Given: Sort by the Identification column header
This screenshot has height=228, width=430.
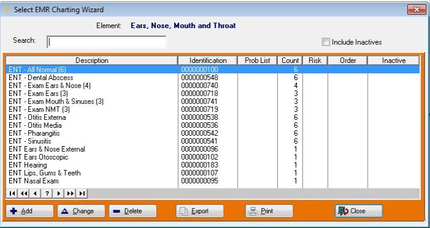Looking at the screenshot, I should (x=208, y=61).
